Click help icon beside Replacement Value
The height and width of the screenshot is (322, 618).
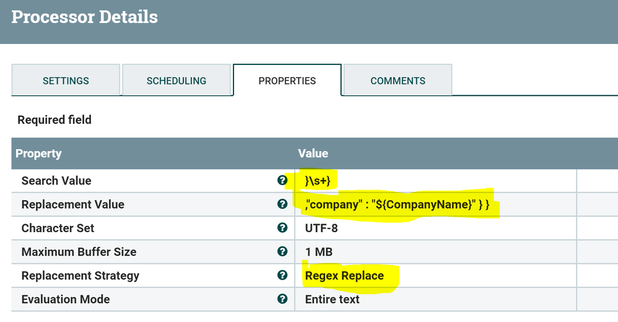tap(282, 204)
